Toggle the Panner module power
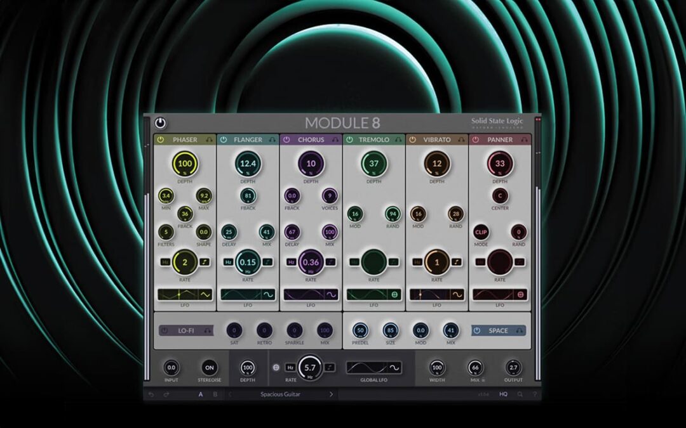This screenshot has height=428, width=686. click(476, 139)
